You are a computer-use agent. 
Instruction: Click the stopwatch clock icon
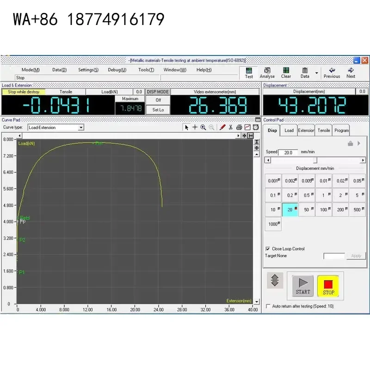pos(256,128)
